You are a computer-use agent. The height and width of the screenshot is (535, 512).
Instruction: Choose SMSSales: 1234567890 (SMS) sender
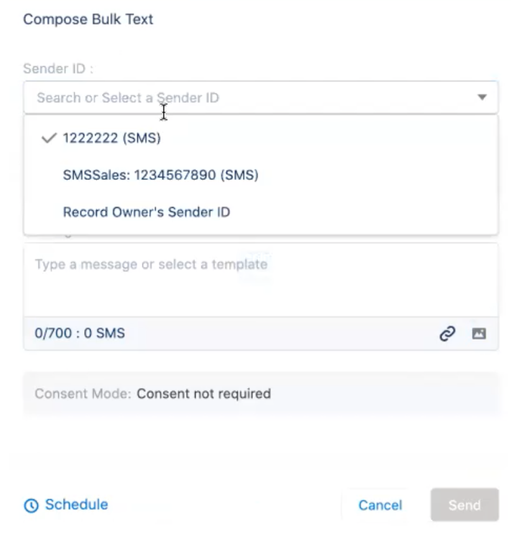coord(160,175)
